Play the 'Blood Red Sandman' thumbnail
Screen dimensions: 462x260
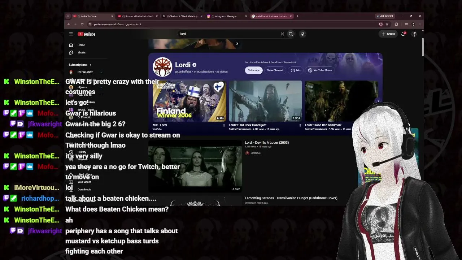pos(341,101)
